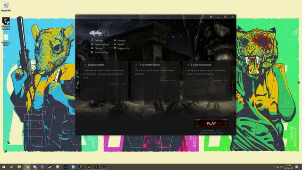Select the Median XL launcher desktop shortcut

point(6,24)
